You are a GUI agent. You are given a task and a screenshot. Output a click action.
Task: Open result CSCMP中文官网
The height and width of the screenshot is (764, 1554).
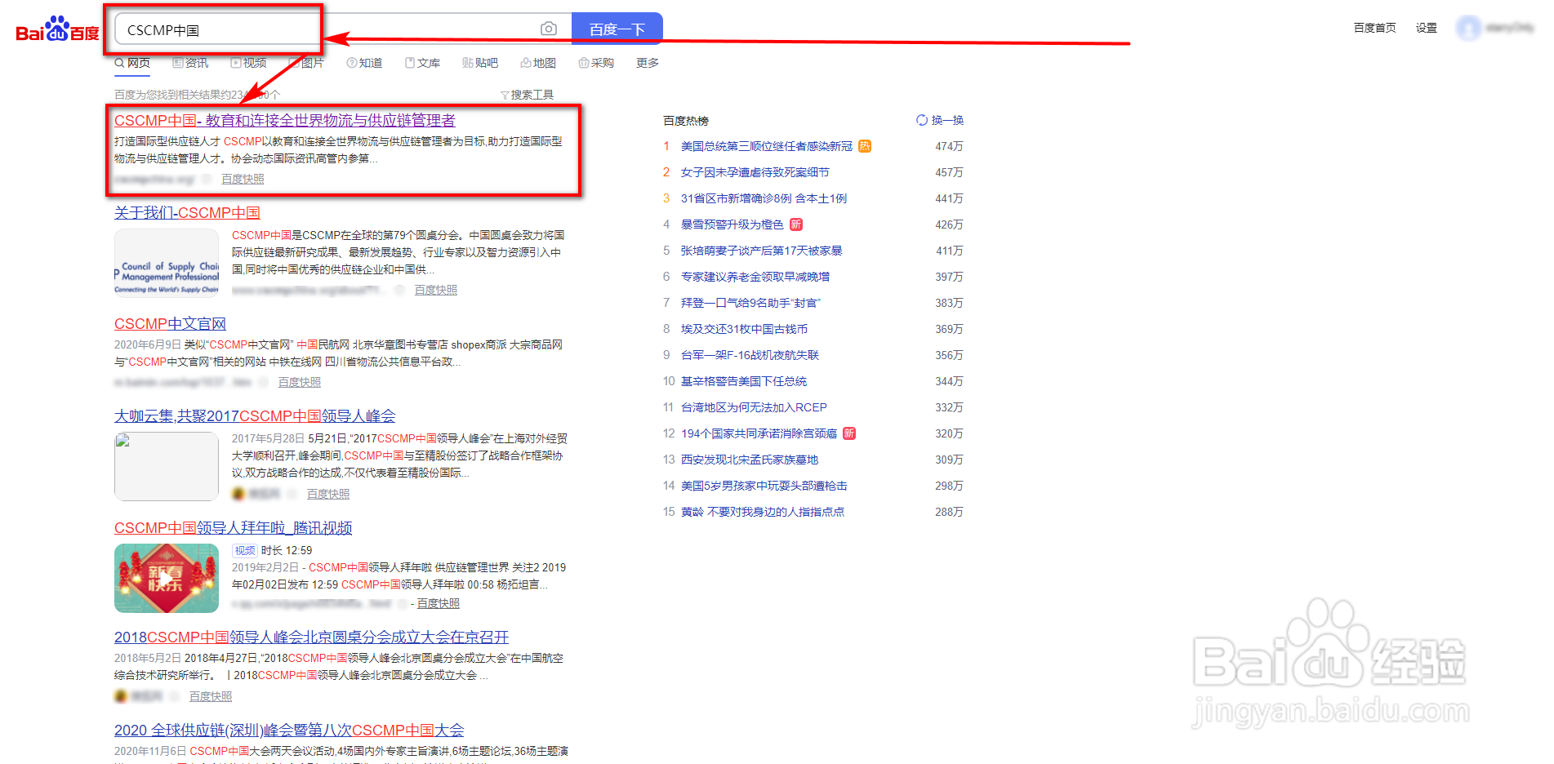point(170,324)
